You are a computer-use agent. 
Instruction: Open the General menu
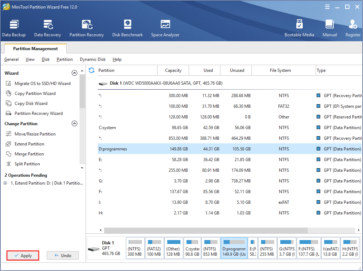(x=11, y=59)
